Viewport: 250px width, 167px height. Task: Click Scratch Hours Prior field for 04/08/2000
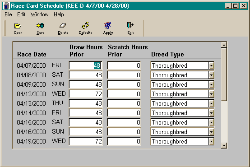pyautogui.click(x=124, y=75)
